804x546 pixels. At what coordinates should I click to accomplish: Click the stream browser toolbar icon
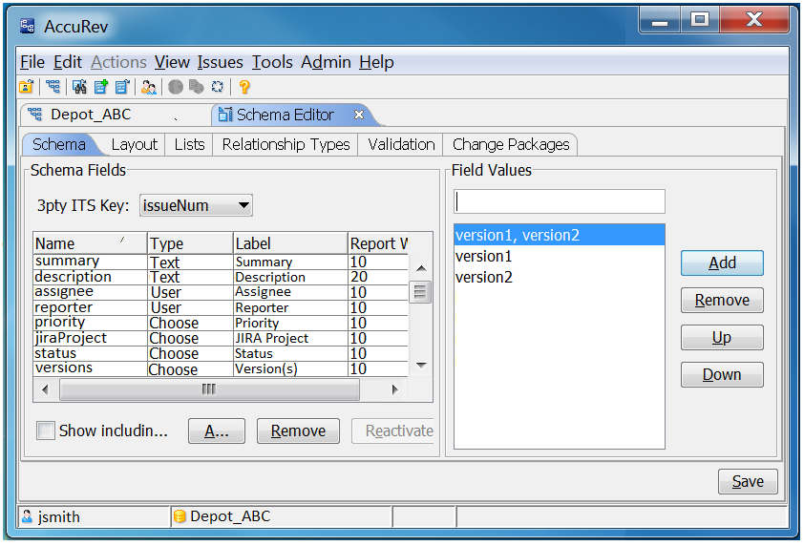pos(53,87)
